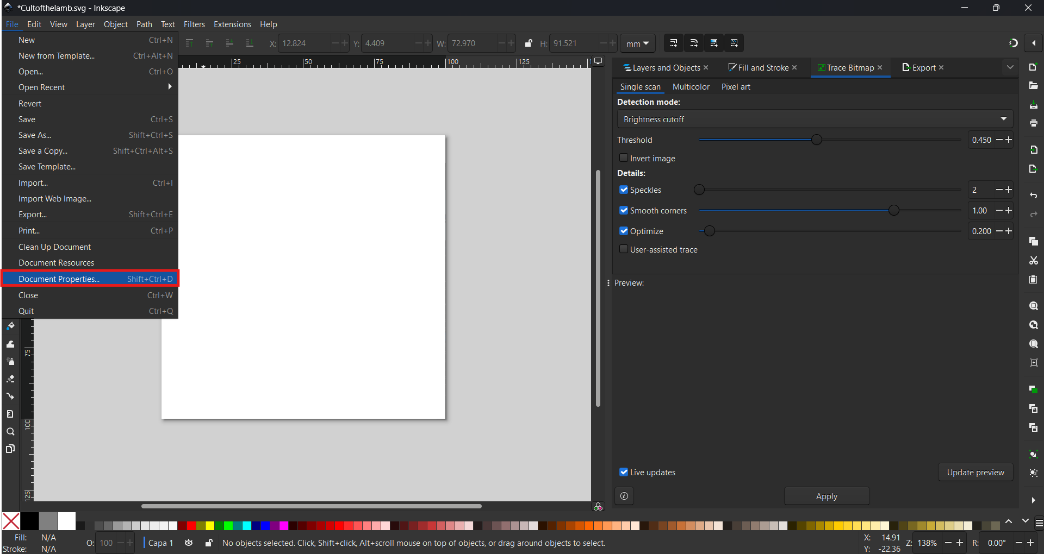
Task: Toggle move gradients with object
Action: tap(714, 43)
